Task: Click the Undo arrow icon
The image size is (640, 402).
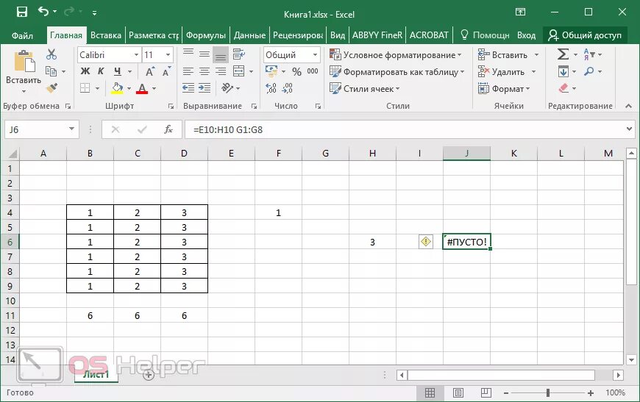Action: click(43, 12)
